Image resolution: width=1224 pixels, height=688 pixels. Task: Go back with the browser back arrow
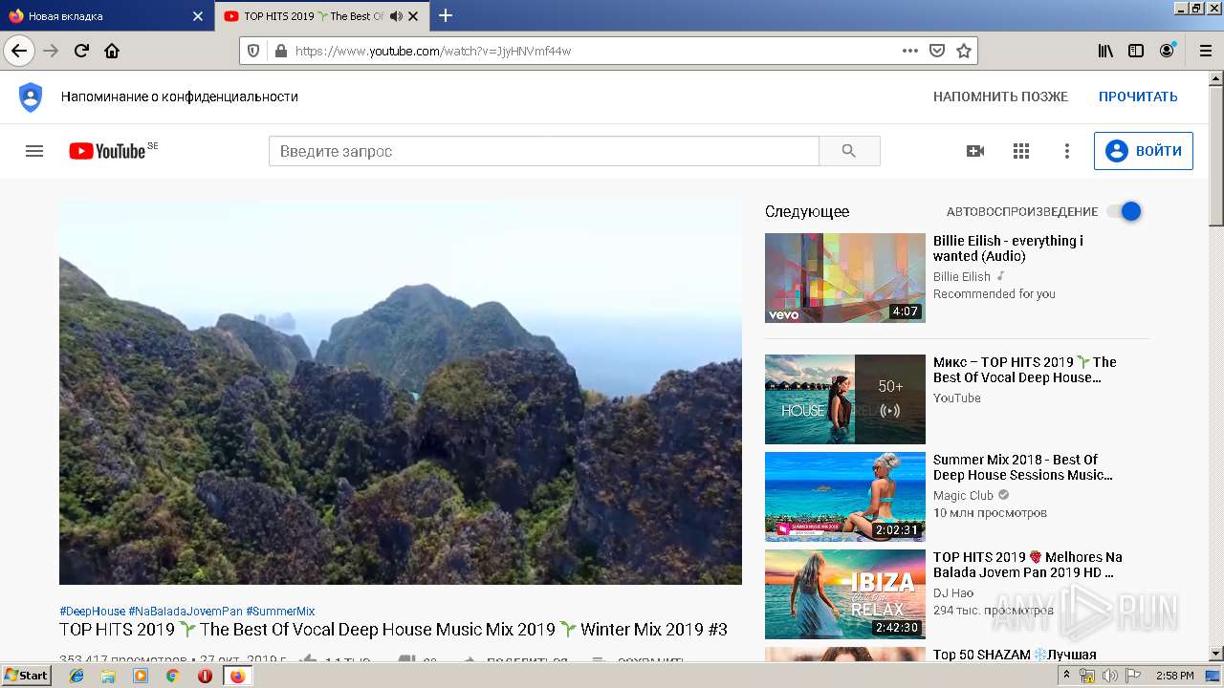[19, 51]
